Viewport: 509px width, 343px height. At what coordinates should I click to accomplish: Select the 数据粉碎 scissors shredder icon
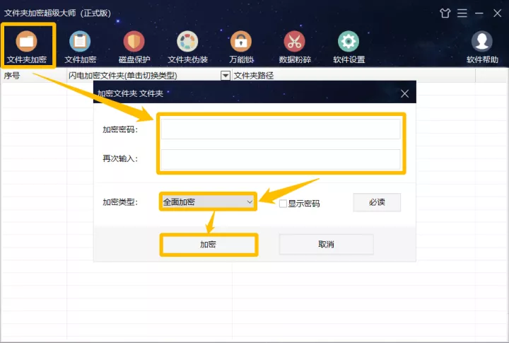click(x=295, y=47)
